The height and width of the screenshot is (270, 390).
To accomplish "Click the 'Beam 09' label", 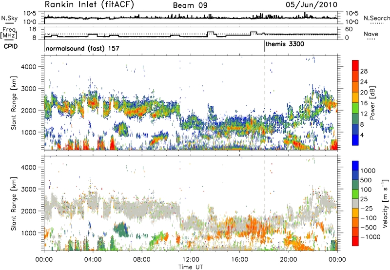I will coord(190,5).
